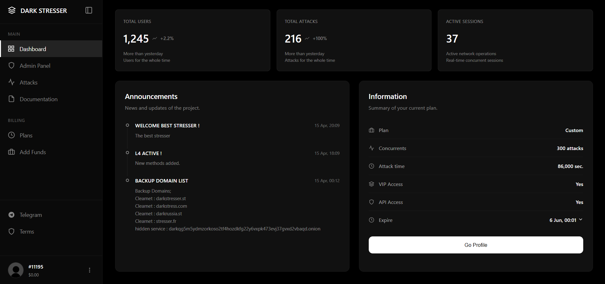Click the API Access shield icon

(371, 202)
